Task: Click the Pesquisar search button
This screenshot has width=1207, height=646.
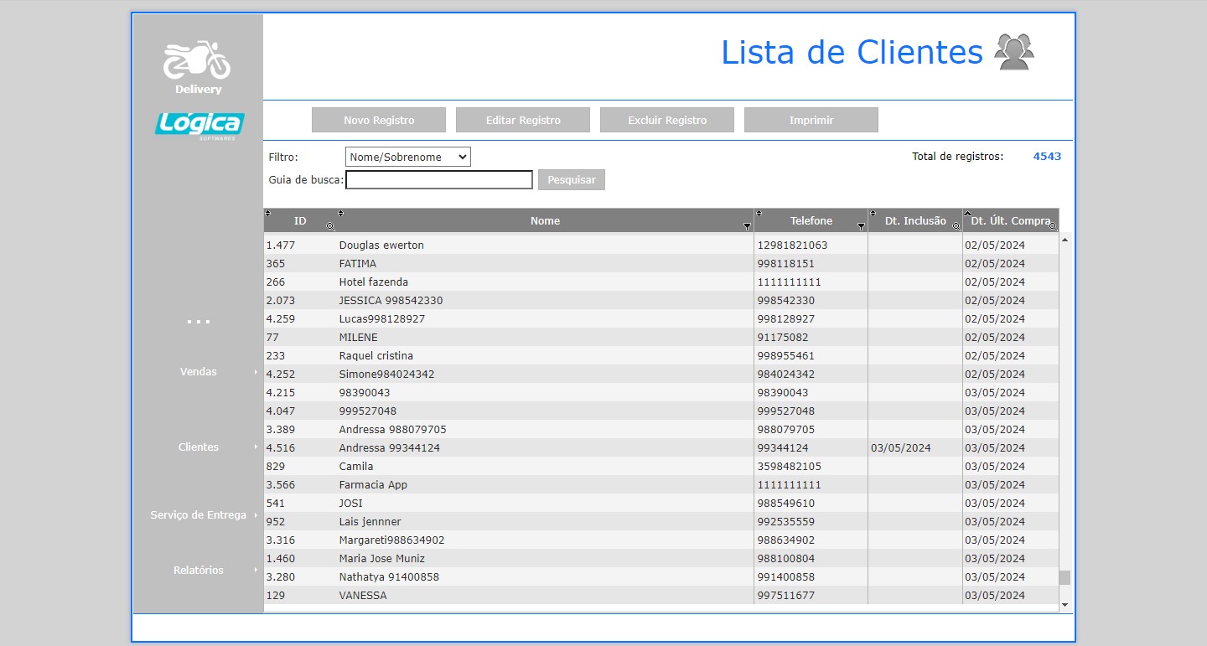Action: click(x=571, y=180)
